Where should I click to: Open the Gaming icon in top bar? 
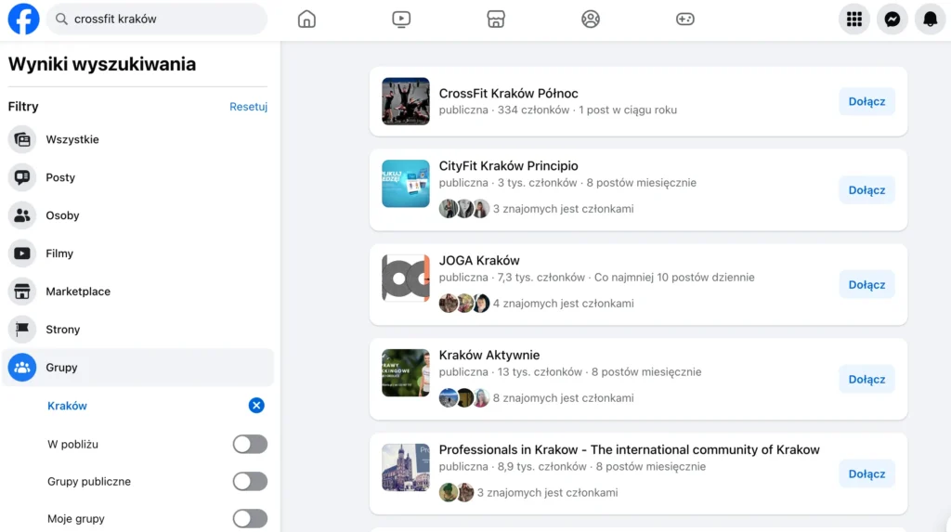[x=684, y=19]
